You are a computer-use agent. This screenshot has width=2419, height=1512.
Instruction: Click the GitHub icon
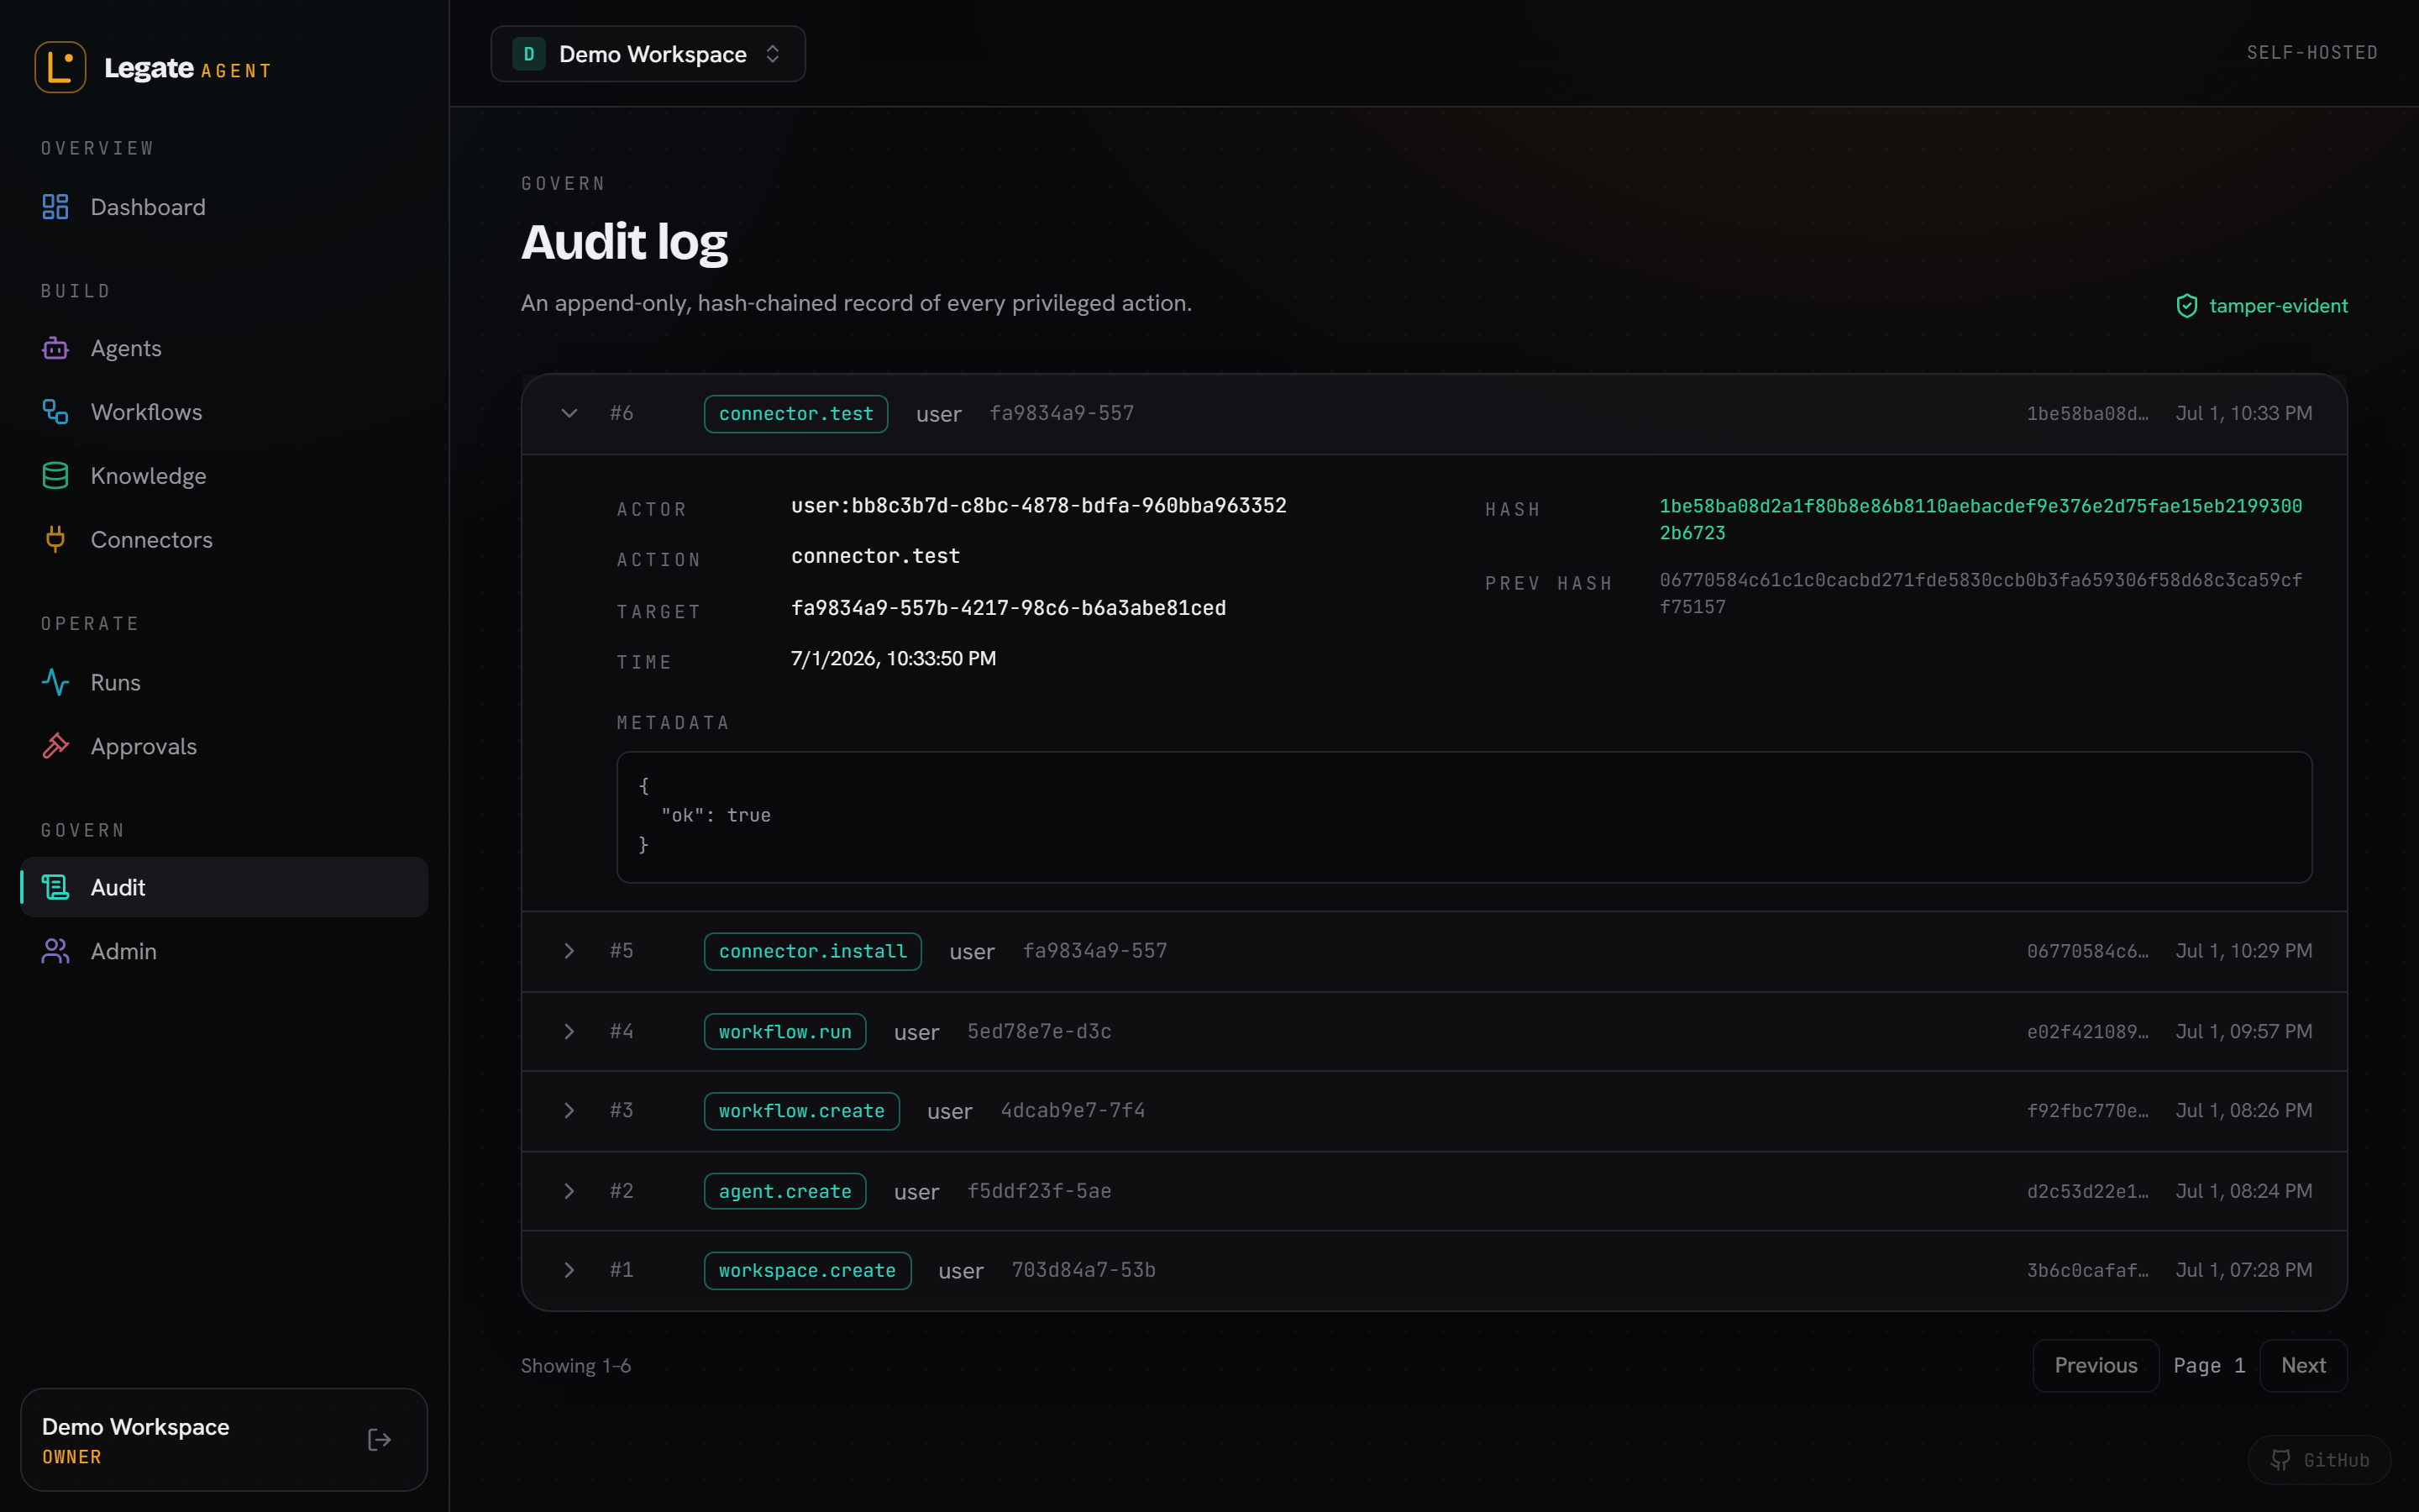[2280, 1460]
